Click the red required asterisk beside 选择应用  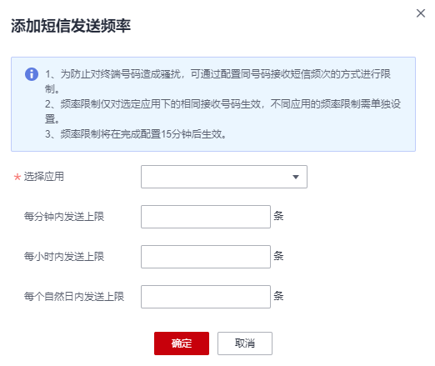pos(17,177)
